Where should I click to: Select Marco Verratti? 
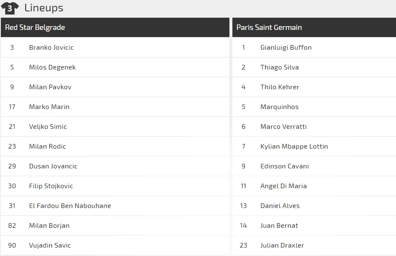click(283, 127)
